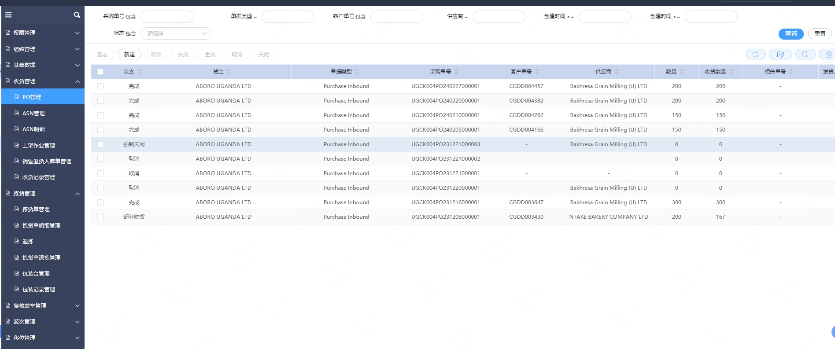This screenshot has height=349, width=835.
Task: Refresh the PO table with the reload icon
Action: [756, 54]
